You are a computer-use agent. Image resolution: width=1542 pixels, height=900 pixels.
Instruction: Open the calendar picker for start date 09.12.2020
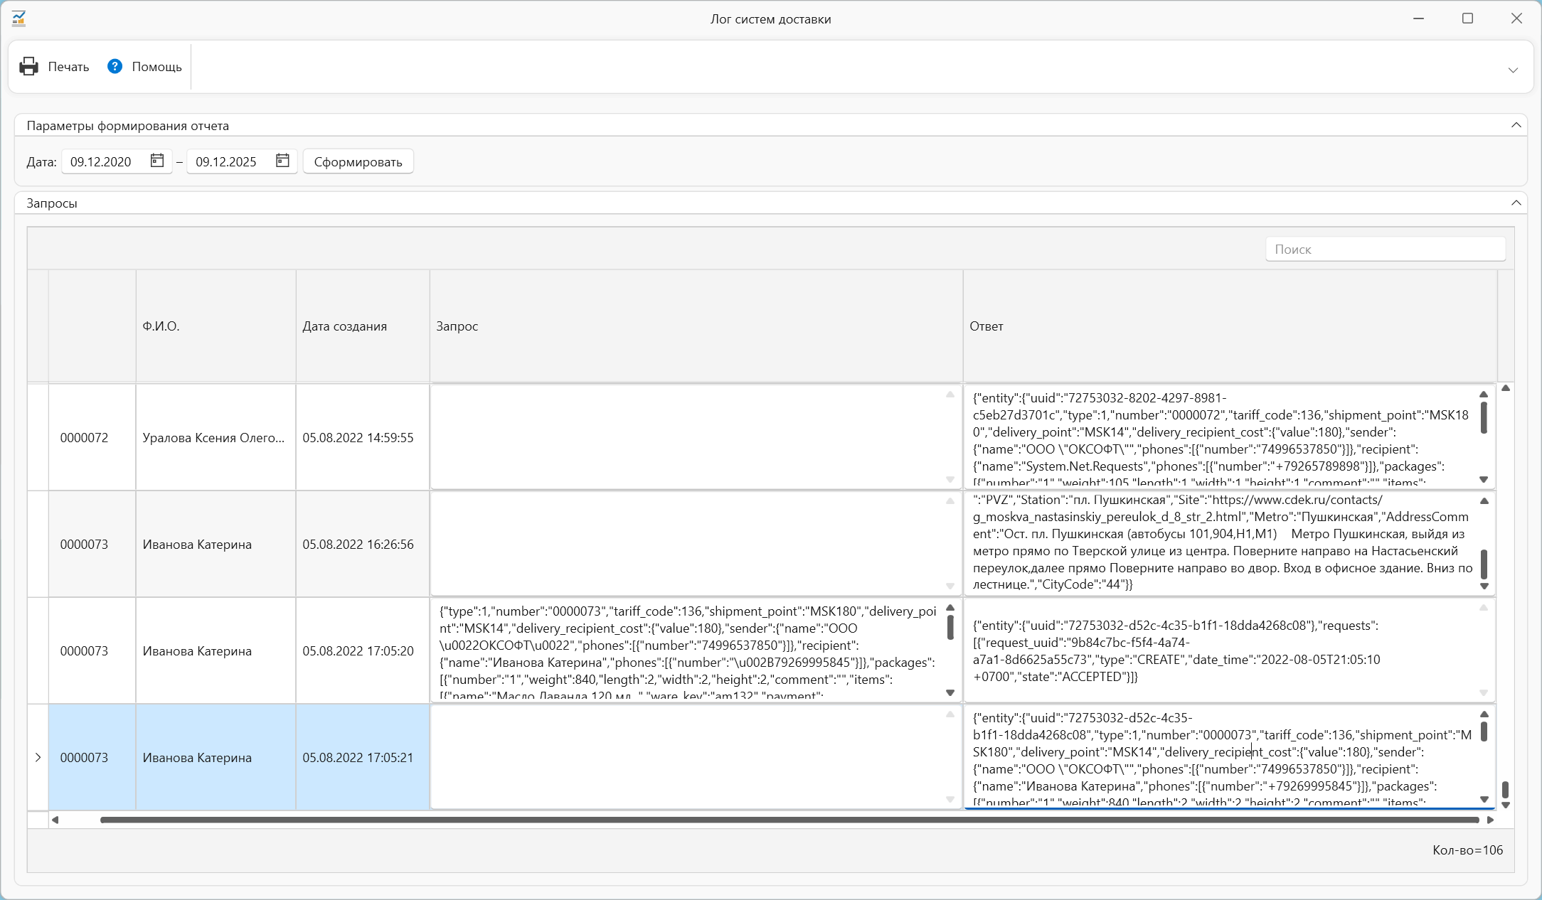click(x=157, y=161)
